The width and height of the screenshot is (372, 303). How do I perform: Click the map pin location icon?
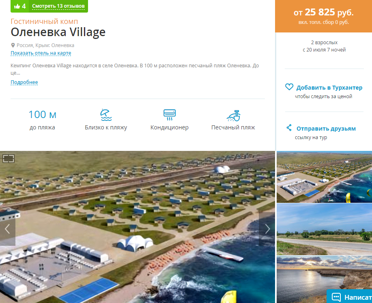click(13, 45)
